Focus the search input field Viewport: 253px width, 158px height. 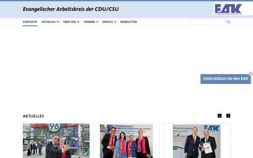coord(207,22)
